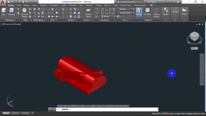Open the Layers panel button
The width and height of the screenshot is (206, 116).
point(166,12)
